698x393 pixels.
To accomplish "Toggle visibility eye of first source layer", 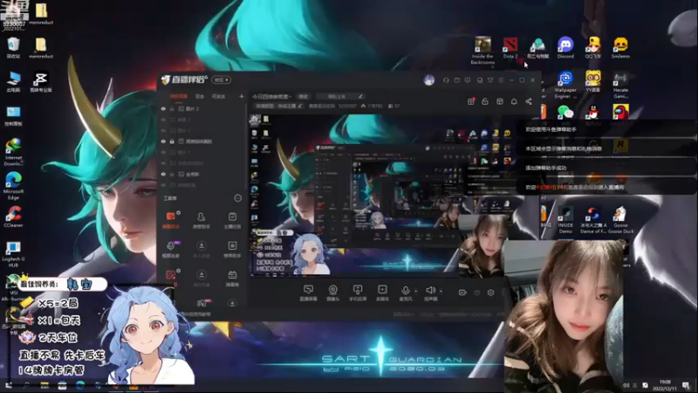I will click(x=163, y=108).
